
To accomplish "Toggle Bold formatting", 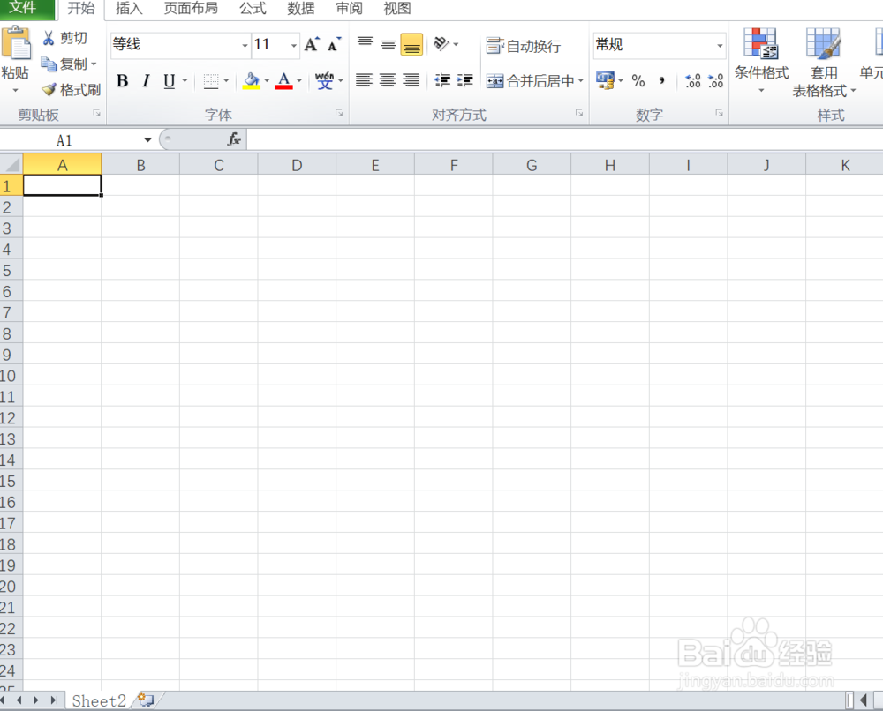I will [122, 81].
